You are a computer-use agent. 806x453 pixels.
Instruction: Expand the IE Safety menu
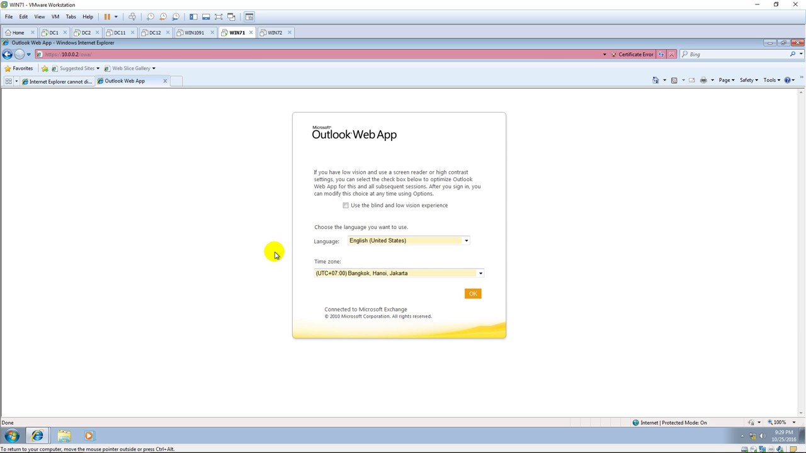[x=749, y=80]
